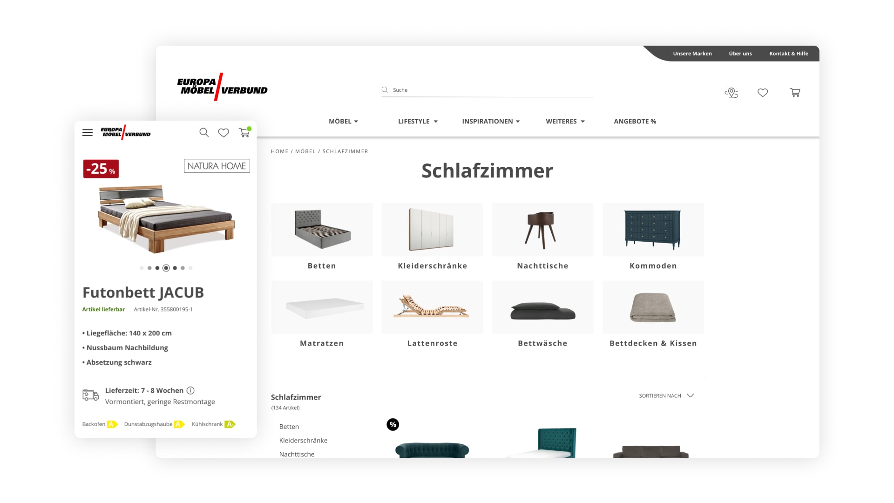This screenshot has width=894, height=503.
Task: Expand the WEITERES navigation menu
Action: tap(564, 121)
